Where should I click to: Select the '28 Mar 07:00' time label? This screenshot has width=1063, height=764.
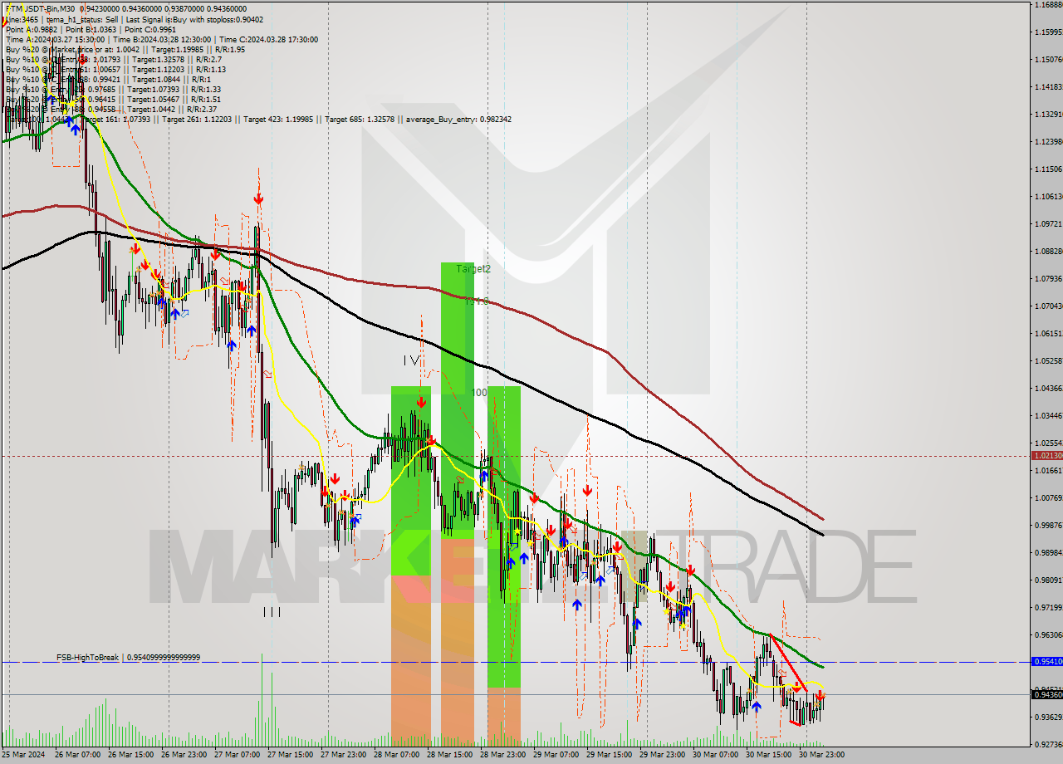click(x=396, y=755)
